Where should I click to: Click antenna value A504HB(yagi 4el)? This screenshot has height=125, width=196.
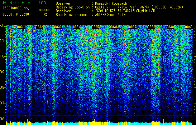[x=110, y=15]
